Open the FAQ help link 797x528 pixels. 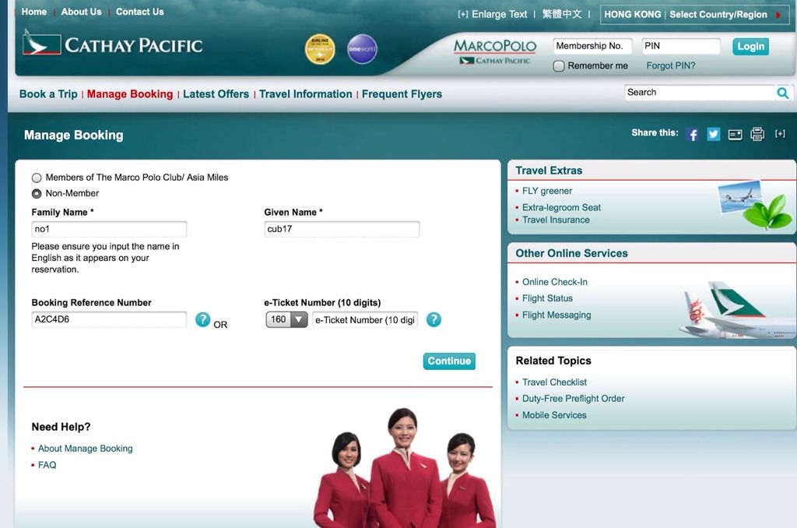47,465
